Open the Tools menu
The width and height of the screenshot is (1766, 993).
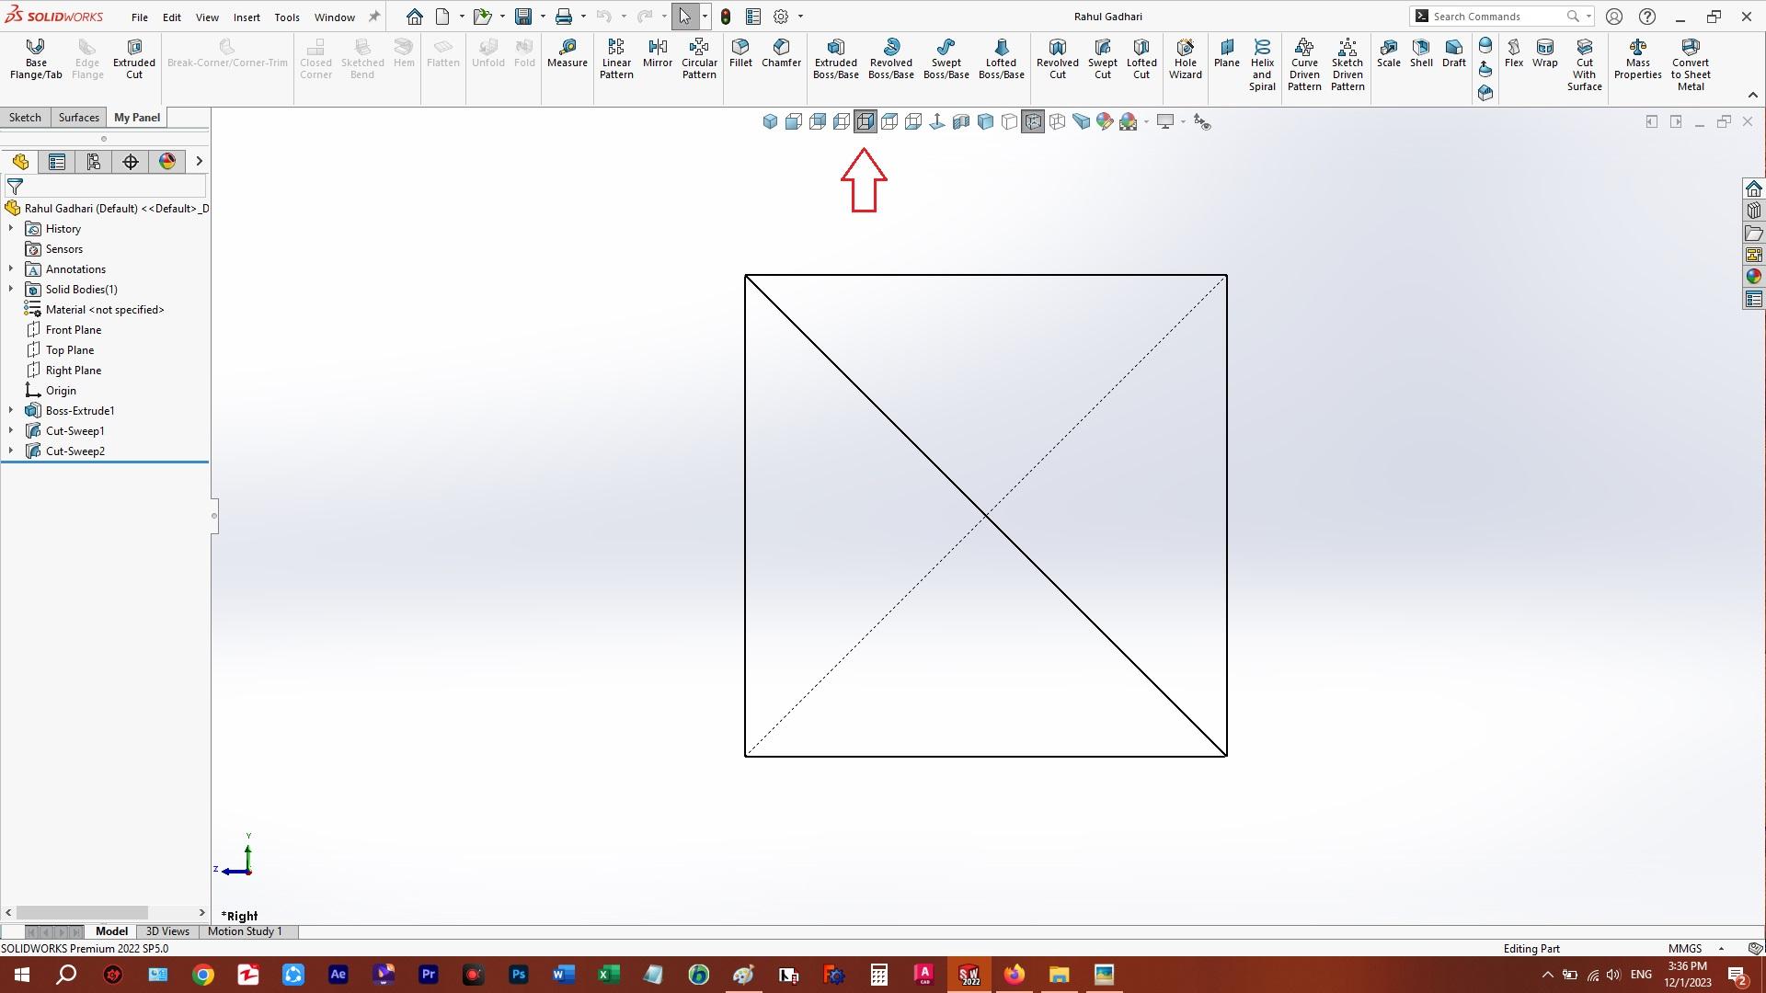pos(287,17)
